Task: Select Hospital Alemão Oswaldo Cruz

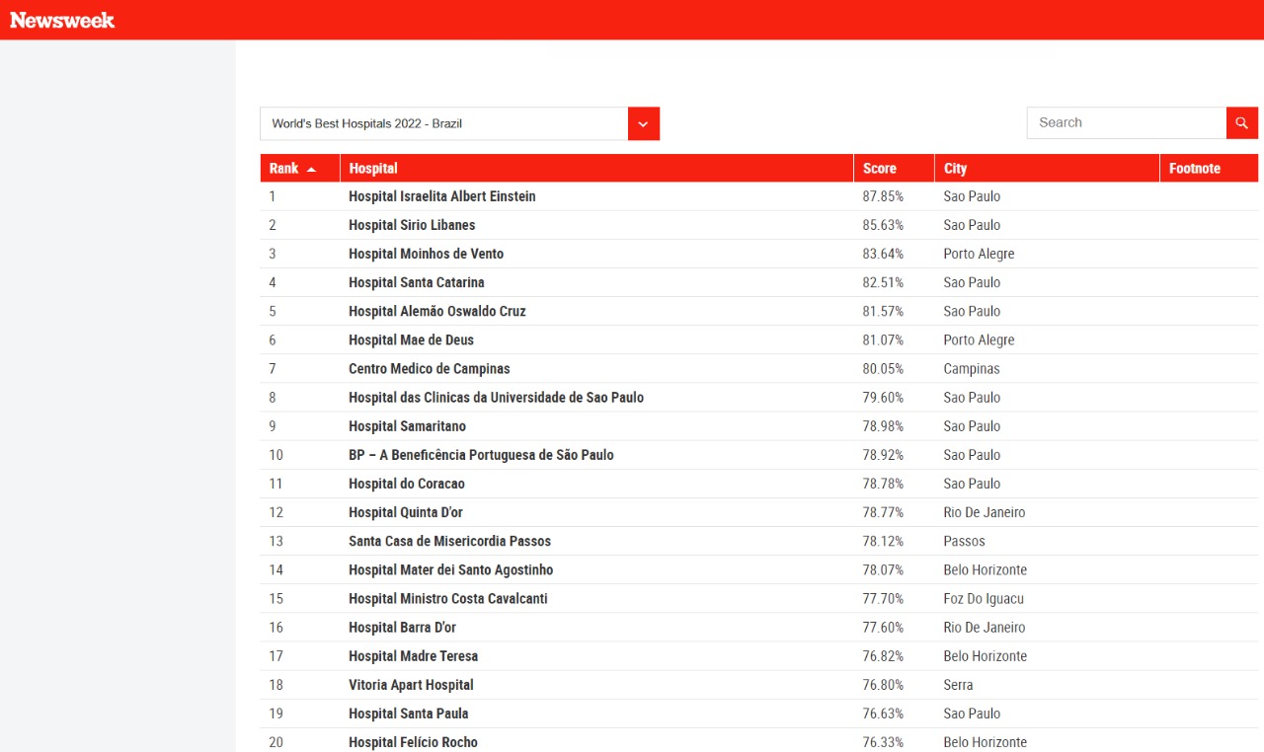Action: coord(437,311)
